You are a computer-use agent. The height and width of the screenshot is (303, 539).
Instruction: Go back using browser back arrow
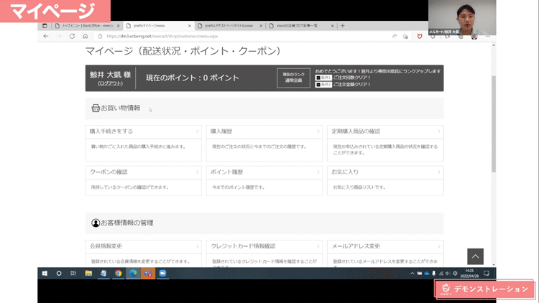point(46,36)
